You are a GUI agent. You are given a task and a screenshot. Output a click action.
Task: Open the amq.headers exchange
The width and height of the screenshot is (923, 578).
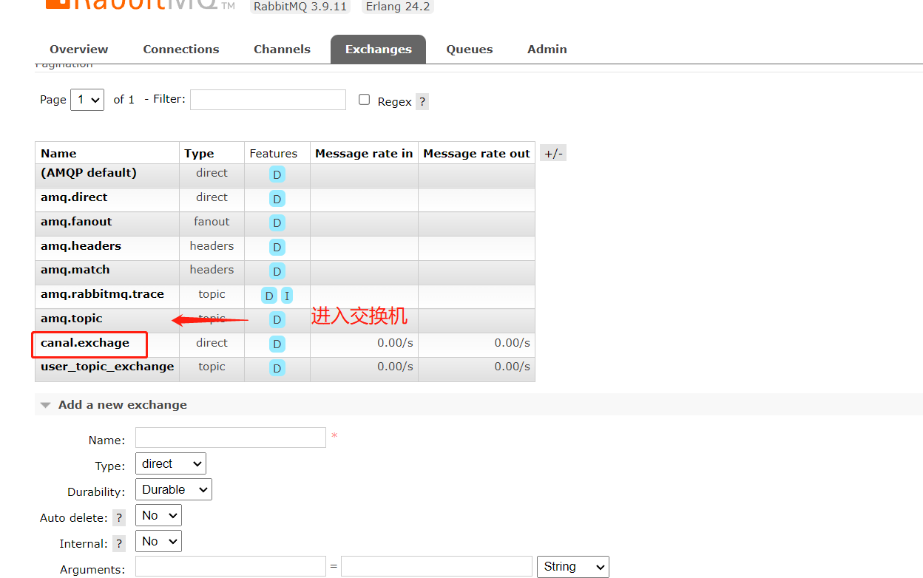pyautogui.click(x=81, y=246)
